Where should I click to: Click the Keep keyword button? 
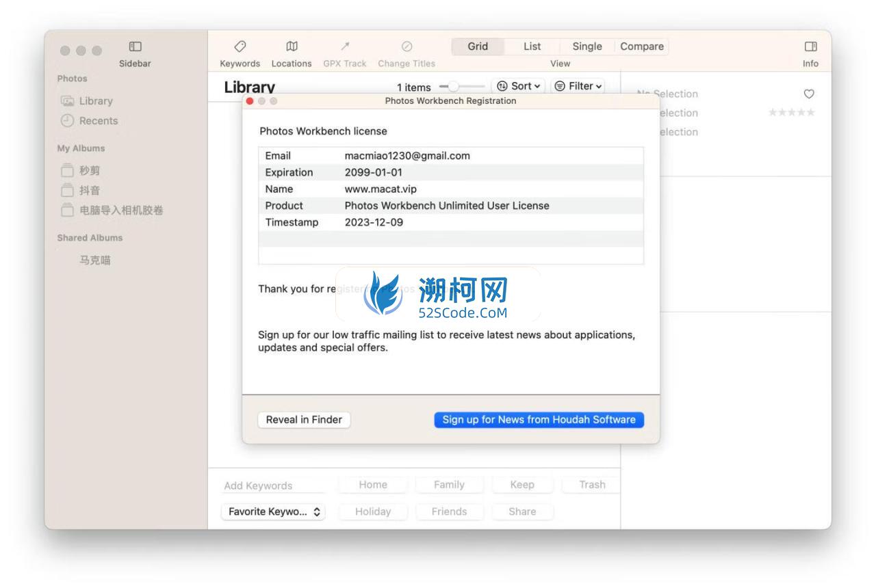pos(522,485)
